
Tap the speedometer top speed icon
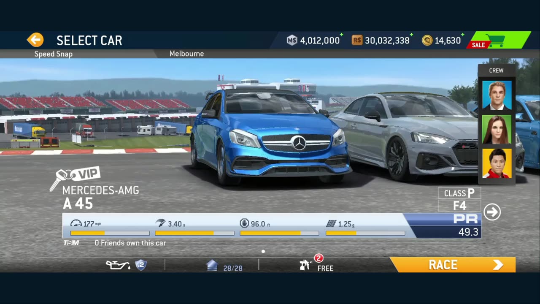76,223
